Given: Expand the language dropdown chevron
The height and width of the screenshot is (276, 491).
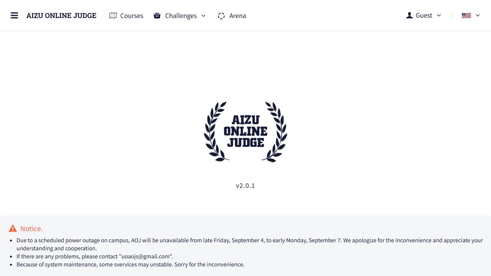Looking at the screenshot, I should (478, 15).
